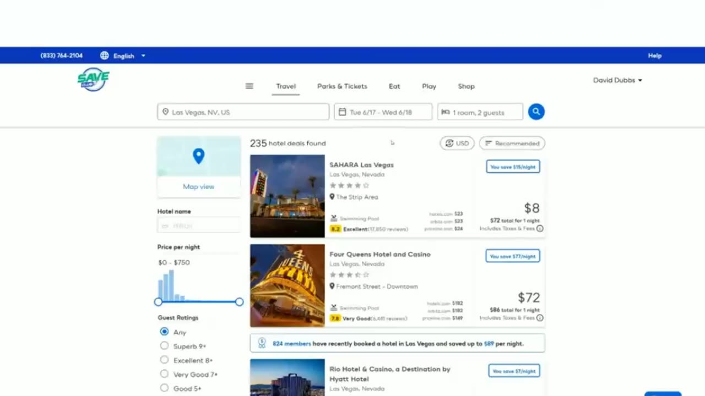Click the Hotel name filter field
The height and width of the screenshot is (396, 705).
pos(199,226)
